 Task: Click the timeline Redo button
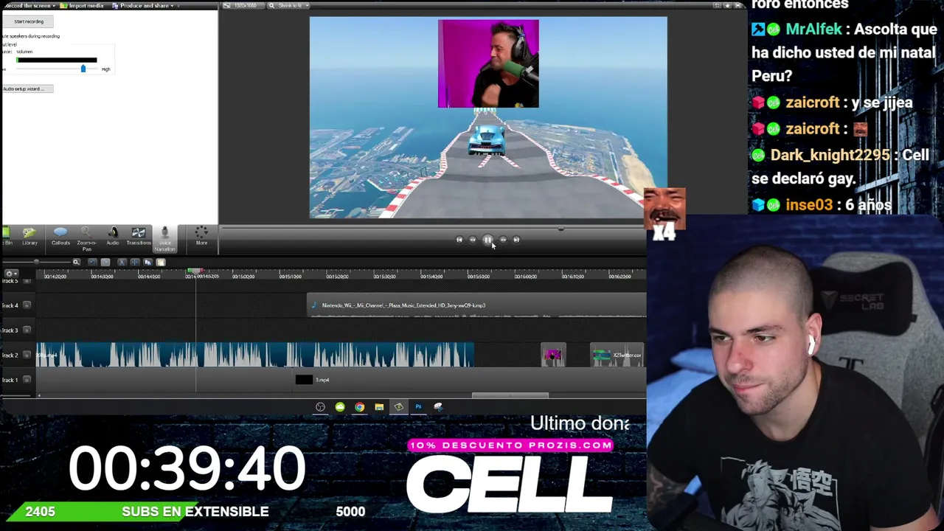tap(105, 262)
